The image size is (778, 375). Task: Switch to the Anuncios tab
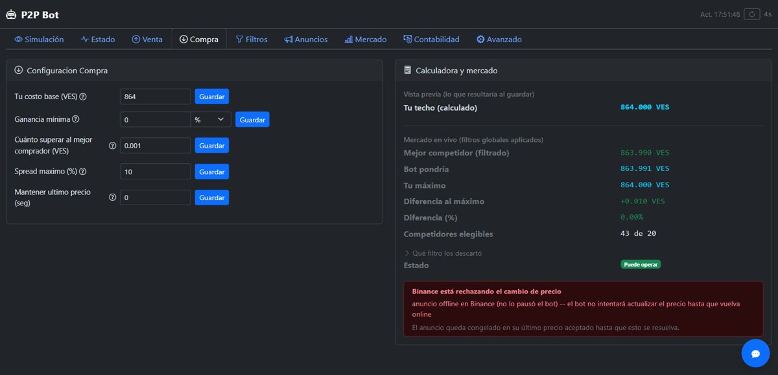(x=306, y=40)
